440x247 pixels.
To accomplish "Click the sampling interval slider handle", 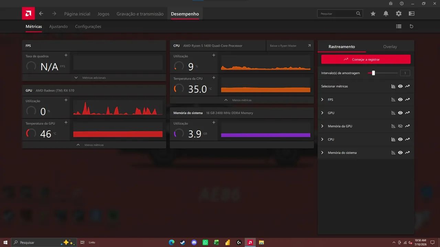I will pyautogui.click(x=373, y=73).
